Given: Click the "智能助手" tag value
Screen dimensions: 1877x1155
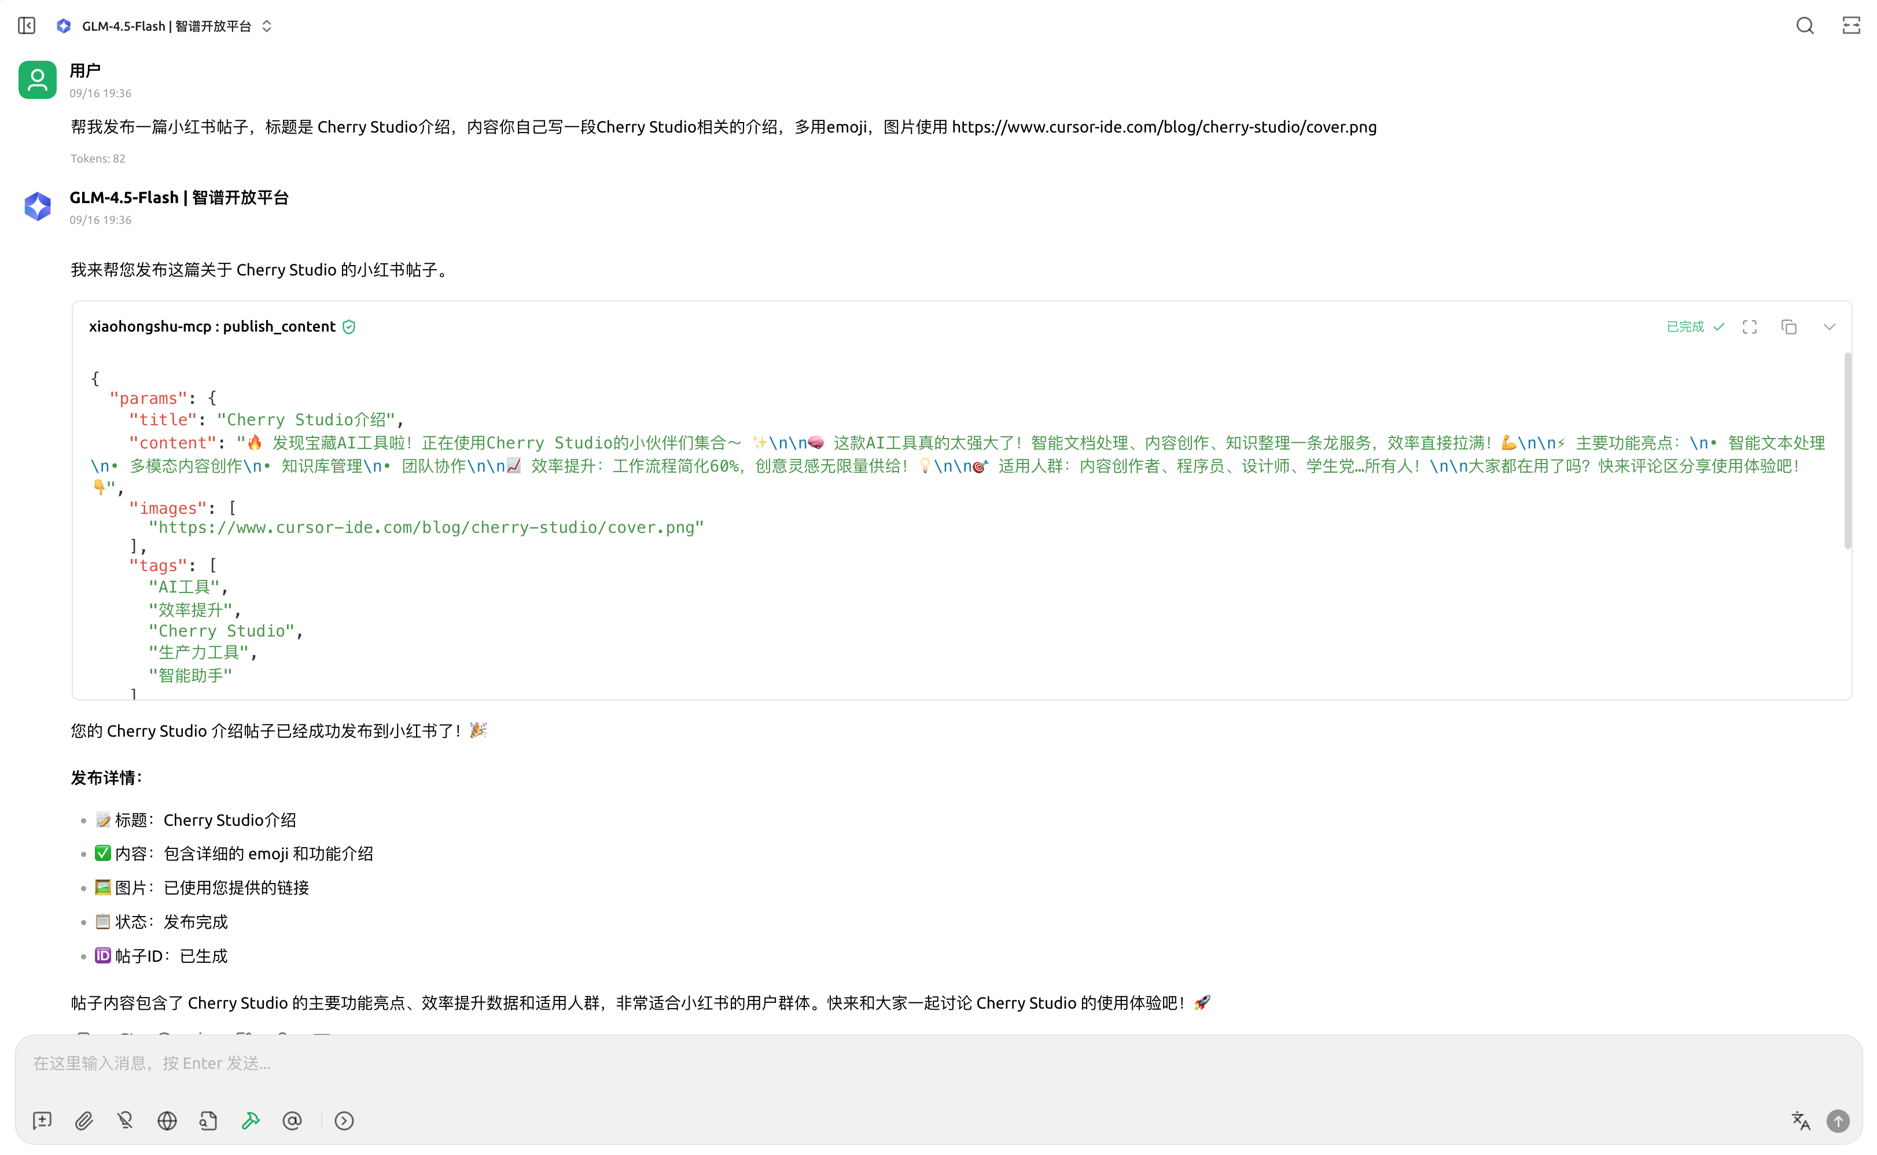Looking at the screenshot, I should 190,675.
